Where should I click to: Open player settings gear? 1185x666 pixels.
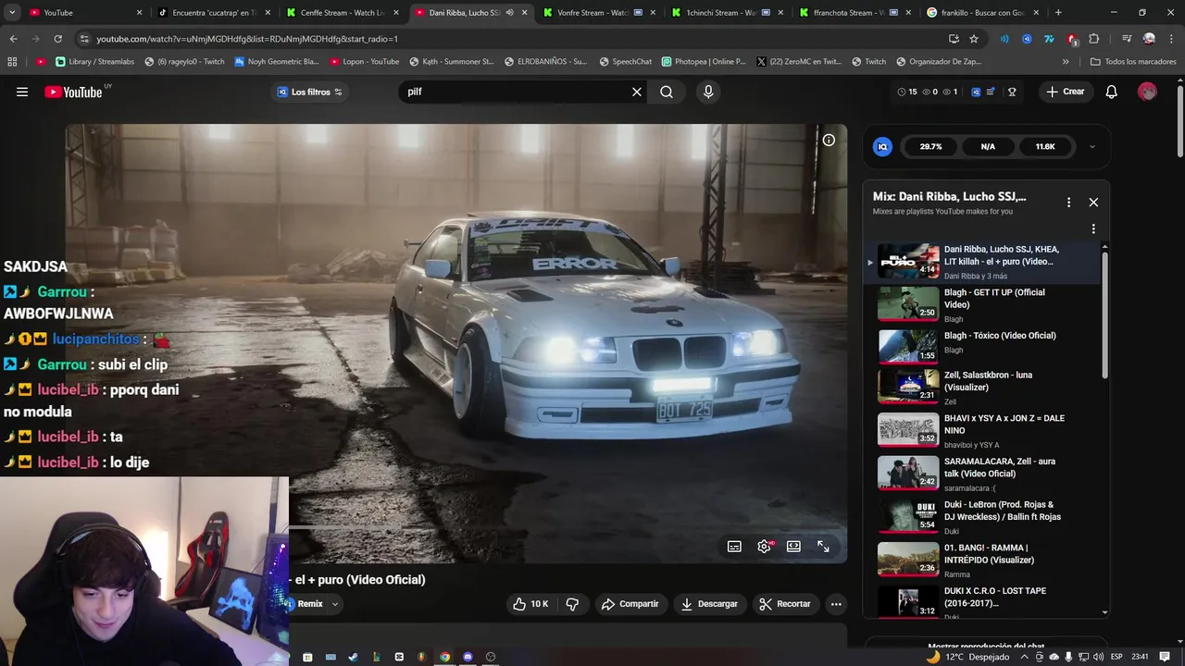pos(764,547)
